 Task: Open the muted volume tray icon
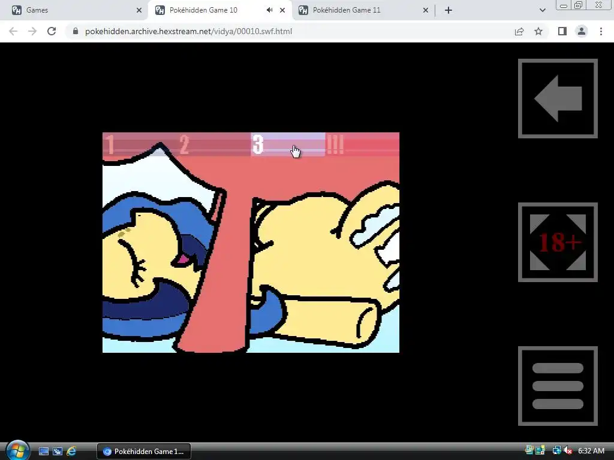567,451
